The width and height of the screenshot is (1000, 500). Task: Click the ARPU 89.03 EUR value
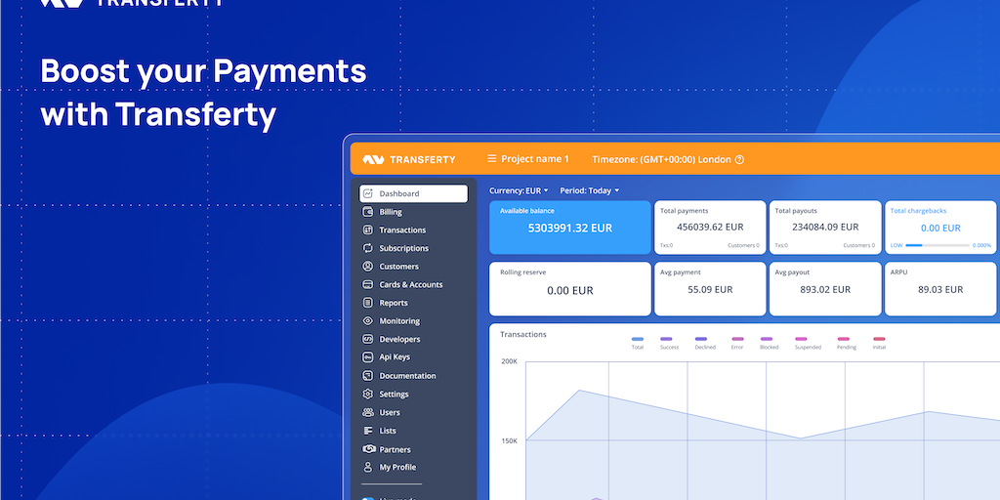pyautogui.click(x=940, y=289)
